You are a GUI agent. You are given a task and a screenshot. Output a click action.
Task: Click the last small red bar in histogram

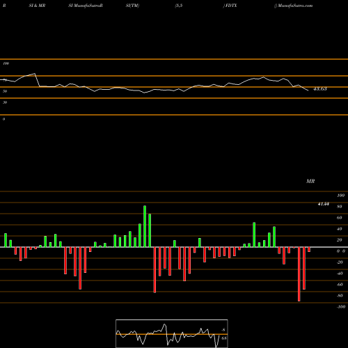[309, 249]
